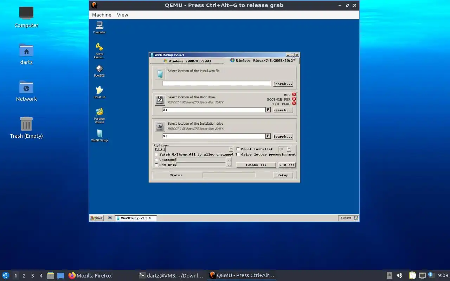The width and height of the screenshot is (450, 281).
Task: Open Computer icon inside the QEMU guest desktop
Action: pyautogui.click(x=99, y=27)
